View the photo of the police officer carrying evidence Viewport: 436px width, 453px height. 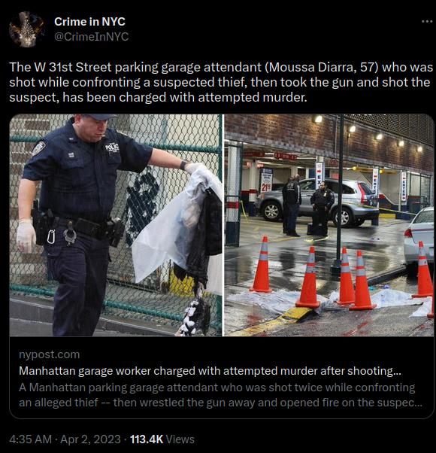tap(116, 225)
